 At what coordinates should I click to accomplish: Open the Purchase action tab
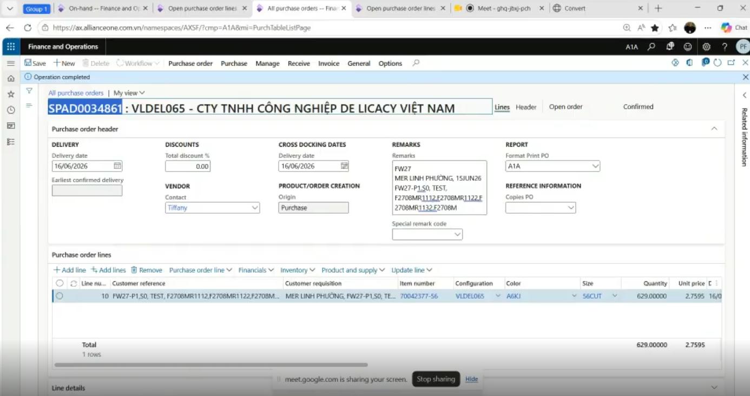[234, 63]
